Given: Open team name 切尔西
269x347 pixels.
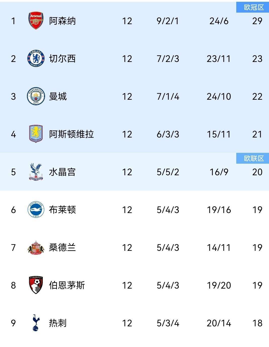Looking at the screenshot, I should click(x=62, y=59).
